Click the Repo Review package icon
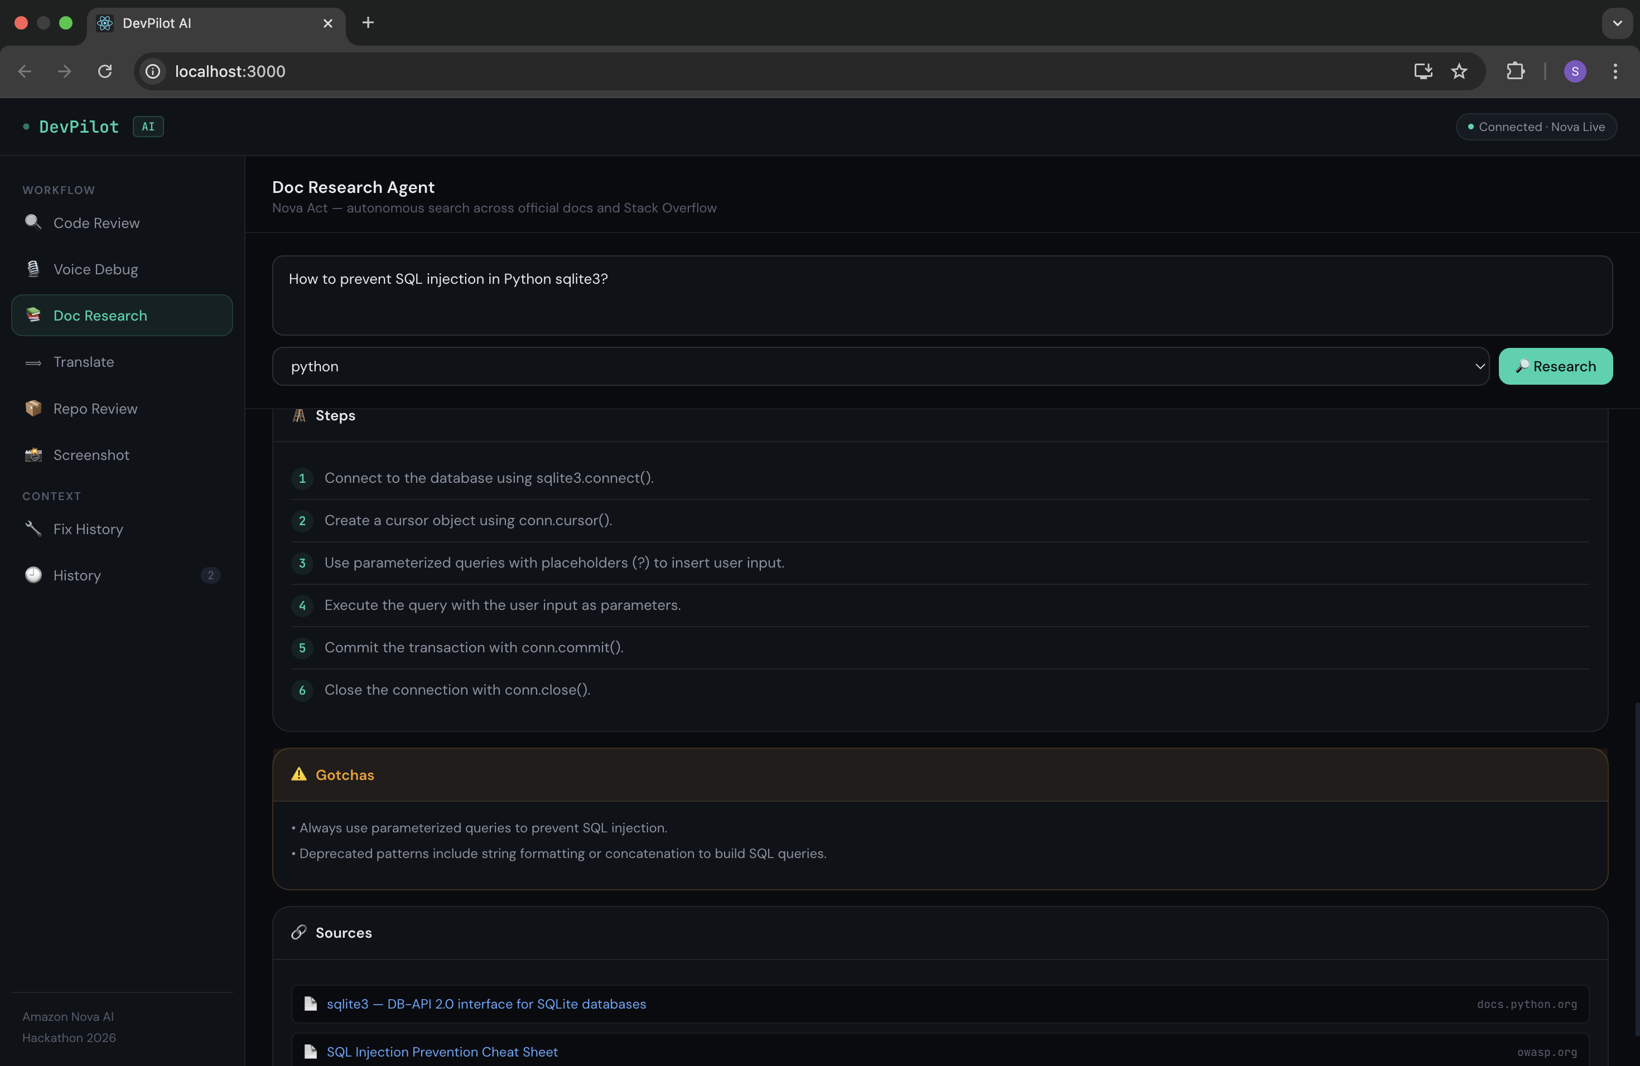This screenshot has width=1640, height=1066. 32,408
